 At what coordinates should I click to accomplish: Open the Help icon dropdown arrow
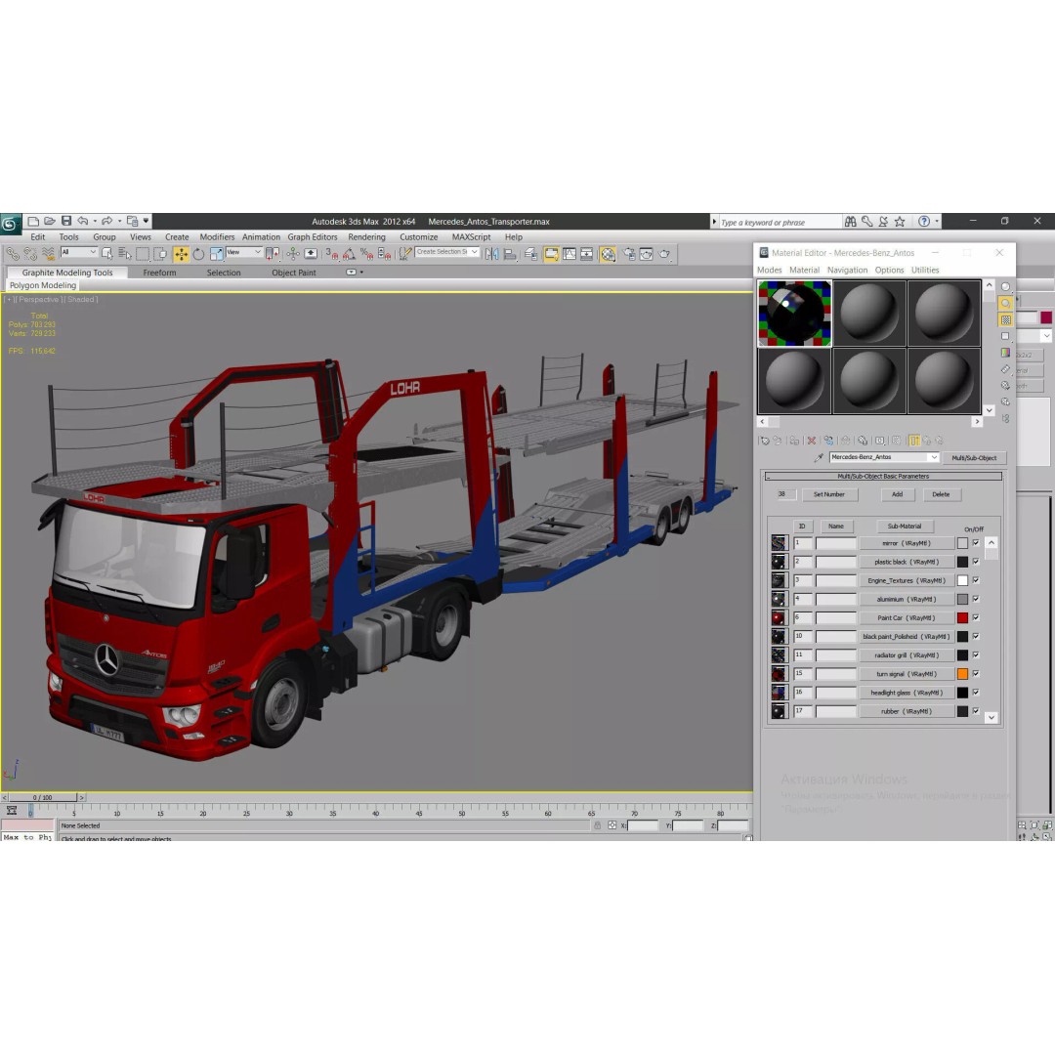tap(937, 222)
